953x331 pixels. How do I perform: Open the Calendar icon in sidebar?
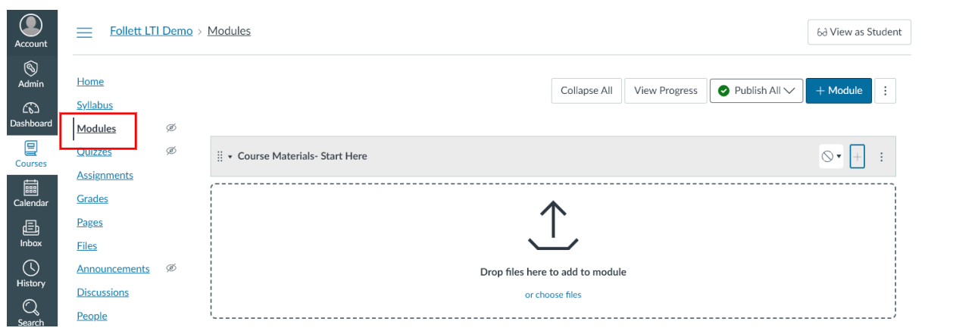[x=31, y=187]
